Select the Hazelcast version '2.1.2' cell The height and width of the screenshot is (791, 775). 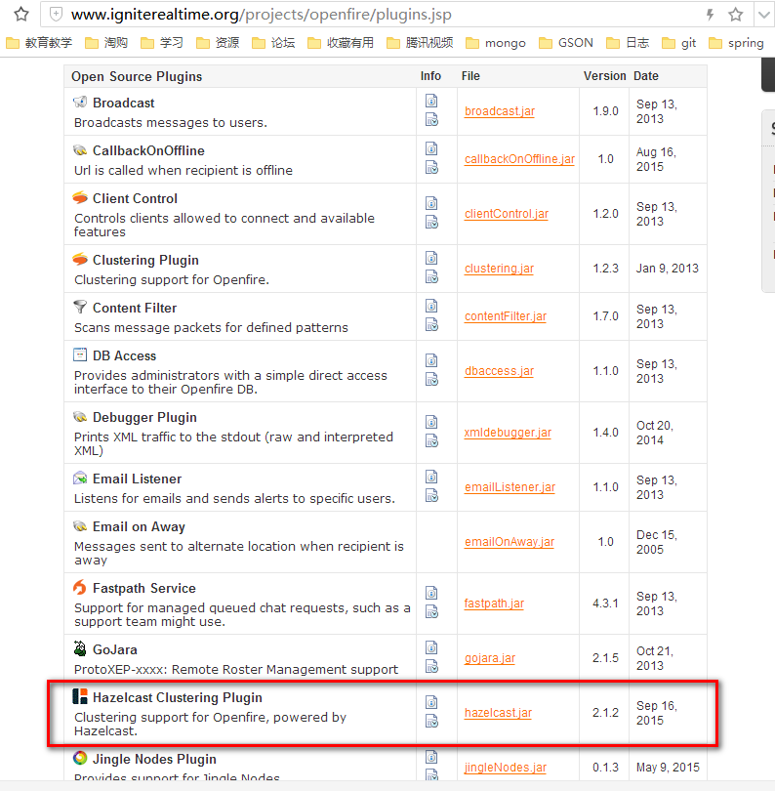tap(605, 712)
